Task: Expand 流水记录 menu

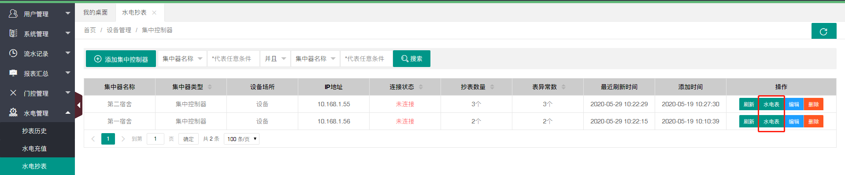Action: [x=68, y=53]
